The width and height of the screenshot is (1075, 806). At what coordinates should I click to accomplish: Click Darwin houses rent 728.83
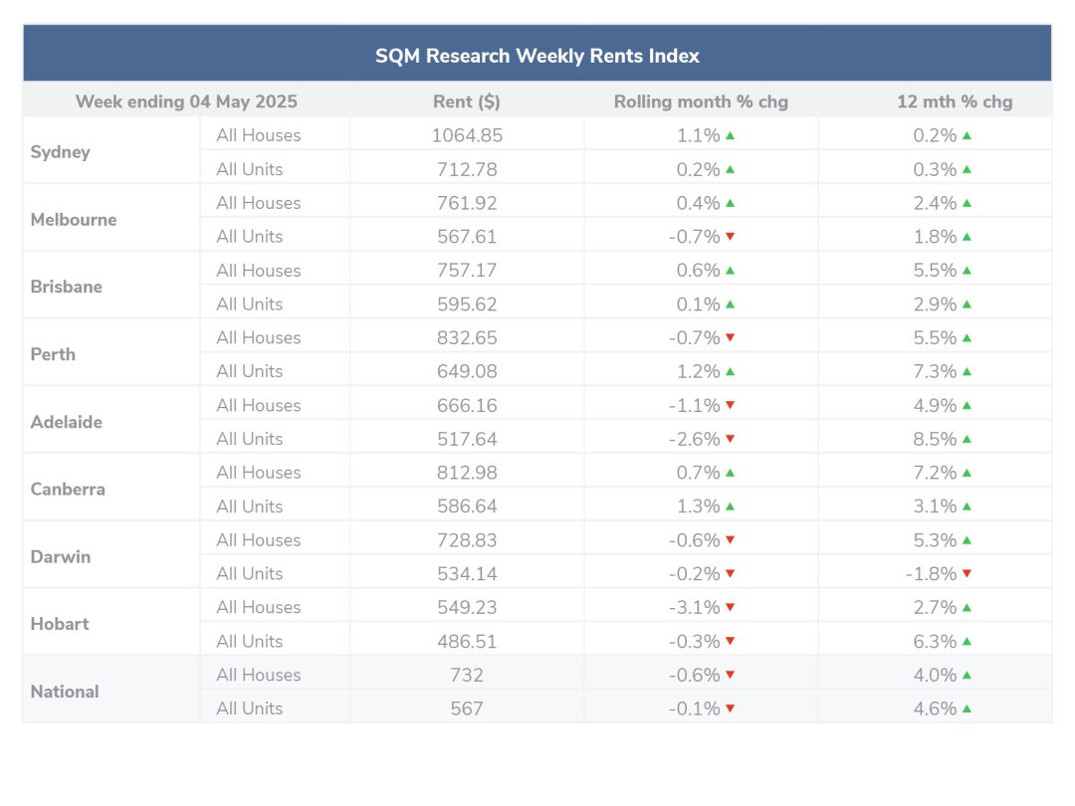[467, 540]
